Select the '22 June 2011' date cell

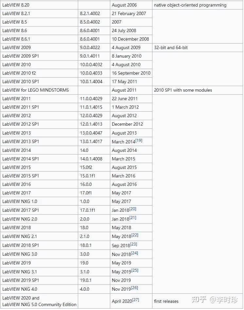[131, 99]
